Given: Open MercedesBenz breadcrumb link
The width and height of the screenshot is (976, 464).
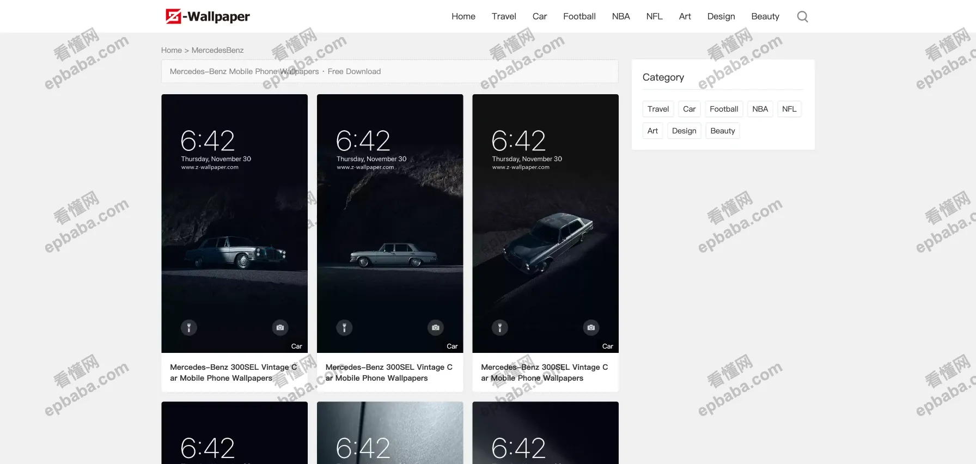Looking at the screenshot, I should [217, 50].
